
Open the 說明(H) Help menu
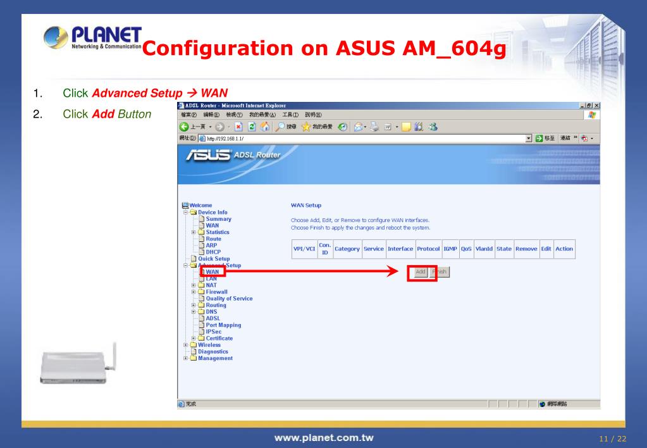pos(313,115)
